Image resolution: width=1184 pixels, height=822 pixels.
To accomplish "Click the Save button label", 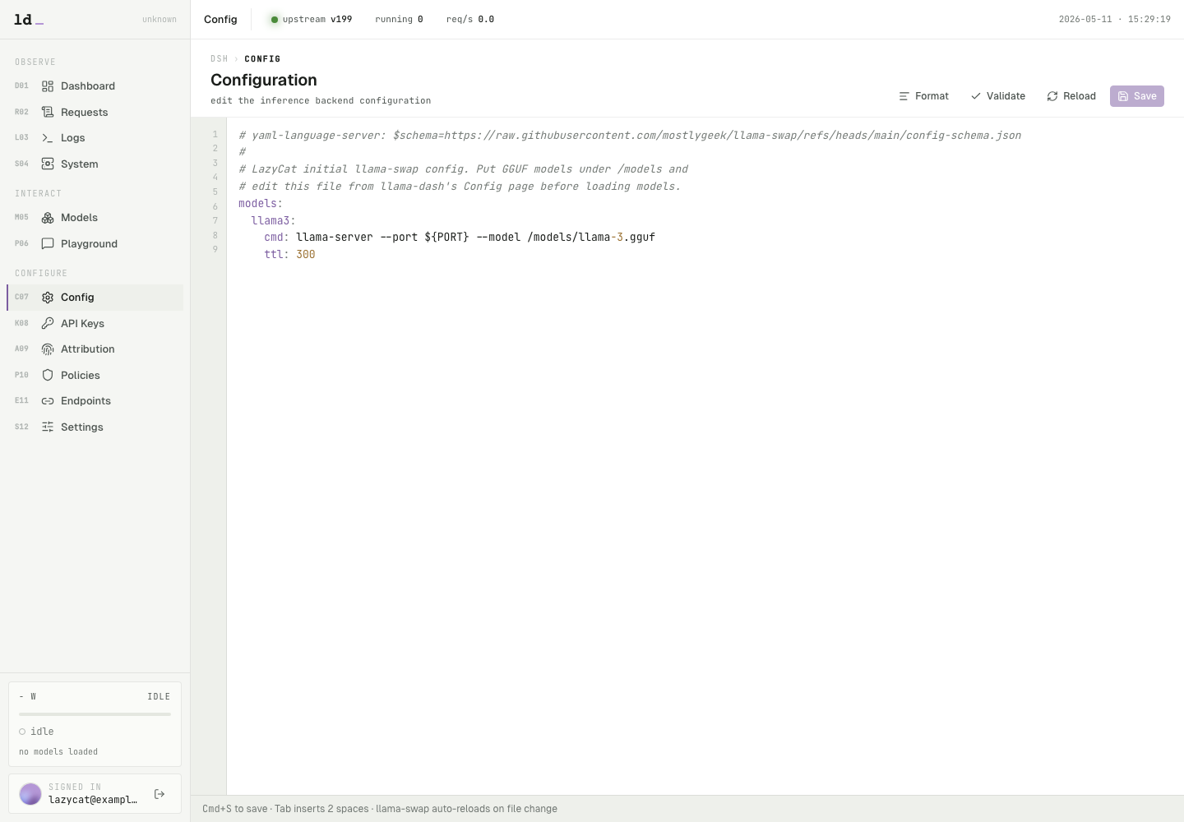I will pyautogui.click(x=1145, y=96).
